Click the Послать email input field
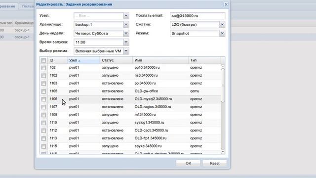 tap(197, 16)
